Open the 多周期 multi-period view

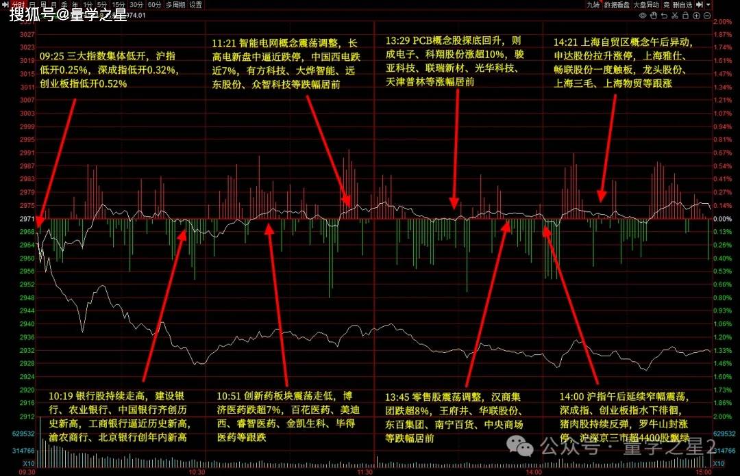click(x=175, y=5)
